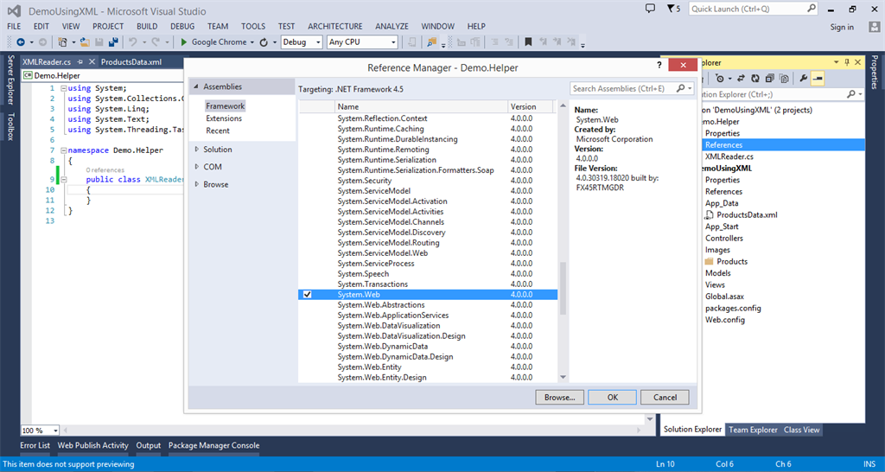Screen dimensions: 885x472
Task: Click the Reference Manager help question mark
Action: pos(659,65)
